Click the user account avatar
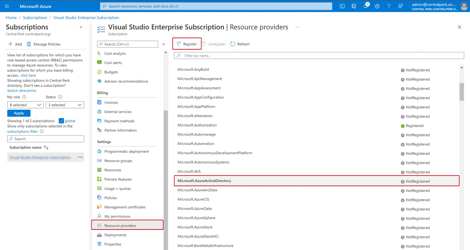The image size is (470, 250). pyautogui.click(x=464, y=6)
